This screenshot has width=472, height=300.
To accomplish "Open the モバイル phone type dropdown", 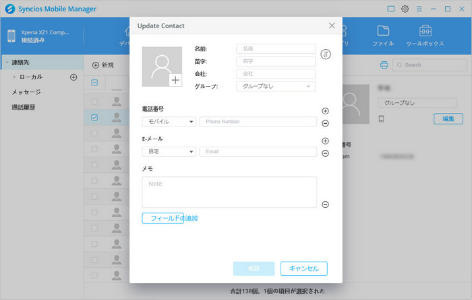I will [169, 122].
